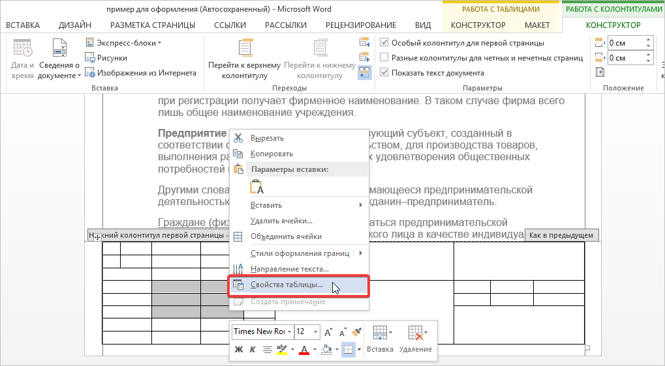Click the red font color button
This screenshot has width=665, height=366.
click(x=303, y=350)
